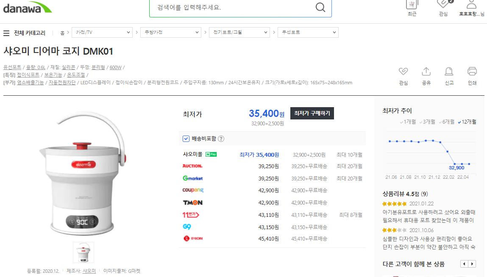
Task: Open the Gmarket 39,250원 price
Action: pos(269,179)
